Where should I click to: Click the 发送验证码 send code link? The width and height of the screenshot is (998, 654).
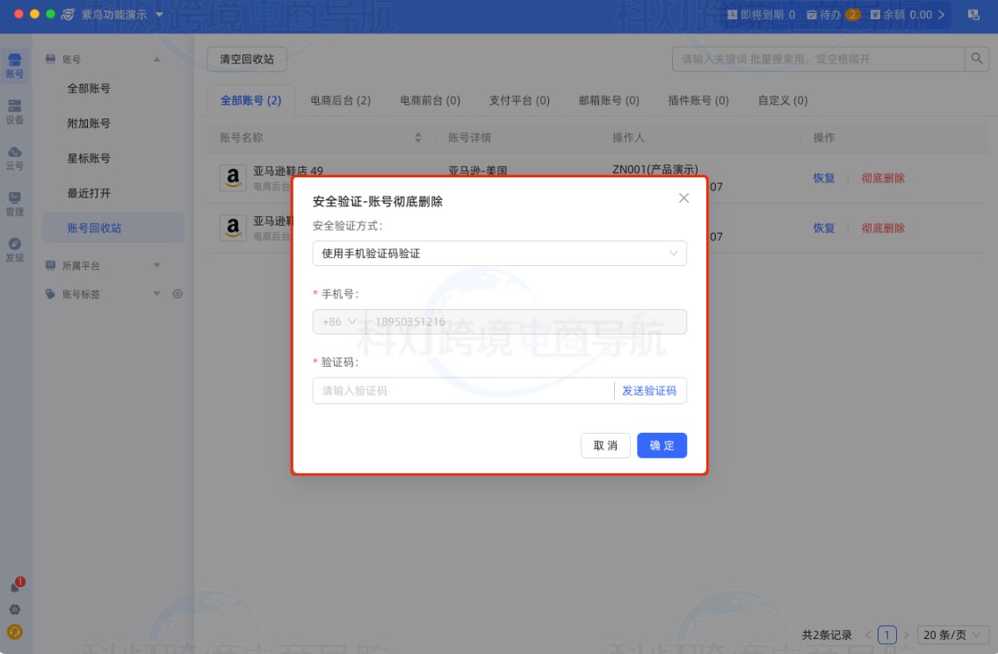click(x=650, y=391)
